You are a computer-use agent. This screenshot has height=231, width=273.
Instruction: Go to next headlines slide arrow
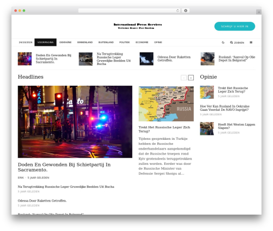click(x=191, y=78)
